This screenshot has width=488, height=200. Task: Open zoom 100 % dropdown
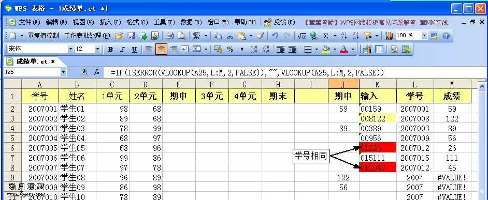pyautogui.click(x=425, y=36)
